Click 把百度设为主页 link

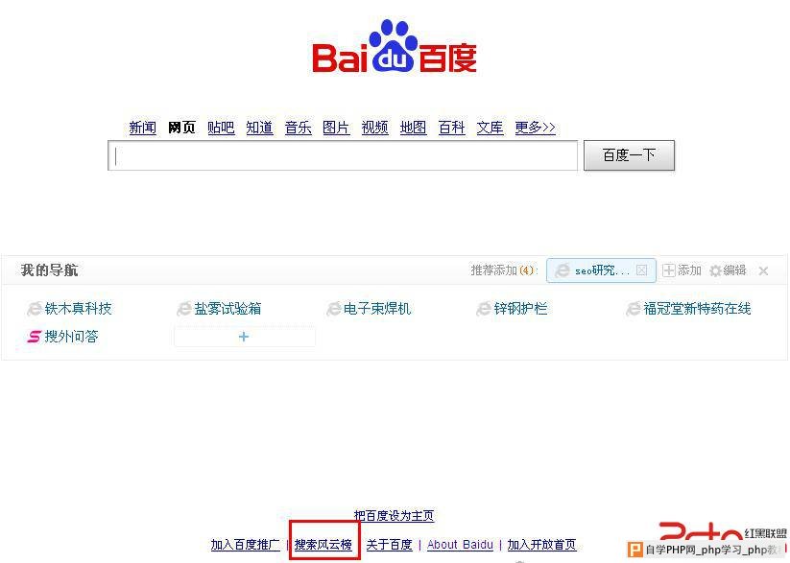(394, 516)
